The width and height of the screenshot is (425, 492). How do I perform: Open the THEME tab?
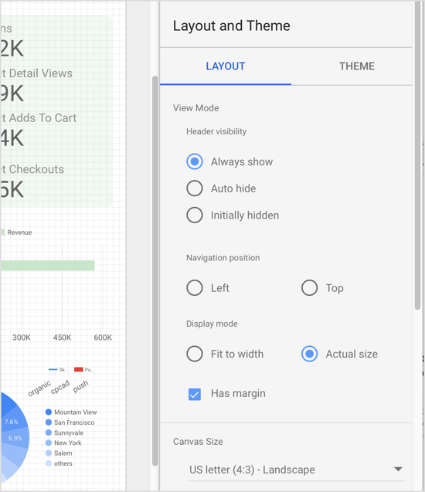(356, 66)
